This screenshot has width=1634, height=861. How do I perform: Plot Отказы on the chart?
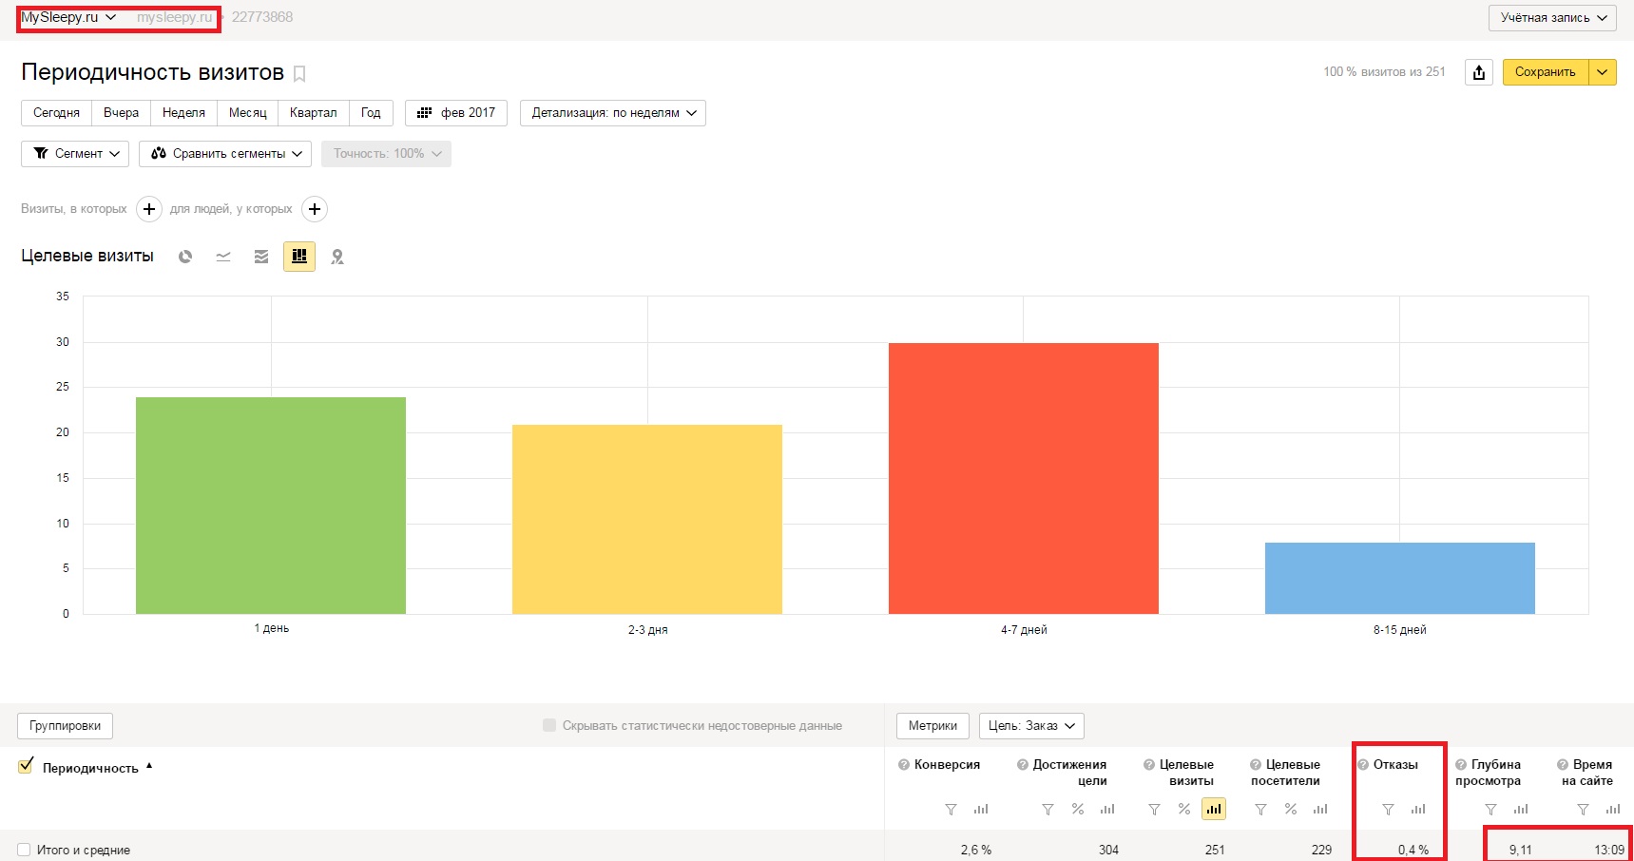pyautogui.click(x=1418, y=810)
